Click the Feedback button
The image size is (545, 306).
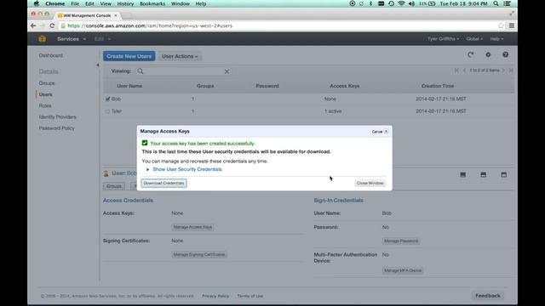(488, 296)
